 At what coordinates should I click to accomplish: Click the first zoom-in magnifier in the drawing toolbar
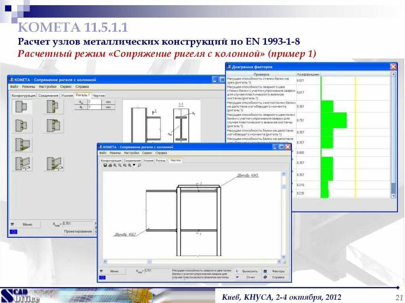pyautogui.click(x=115, y=166)
